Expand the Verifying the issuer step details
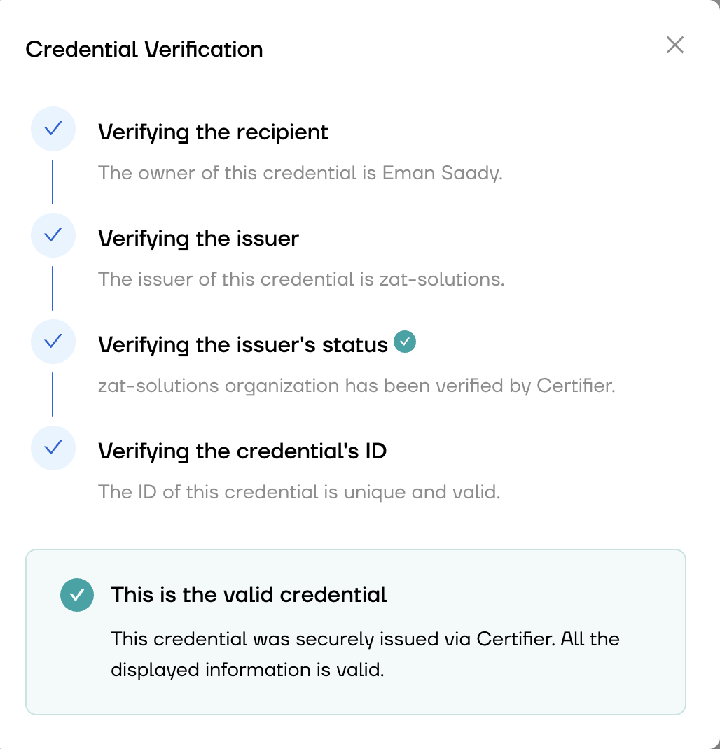 [x=200, y=238]
